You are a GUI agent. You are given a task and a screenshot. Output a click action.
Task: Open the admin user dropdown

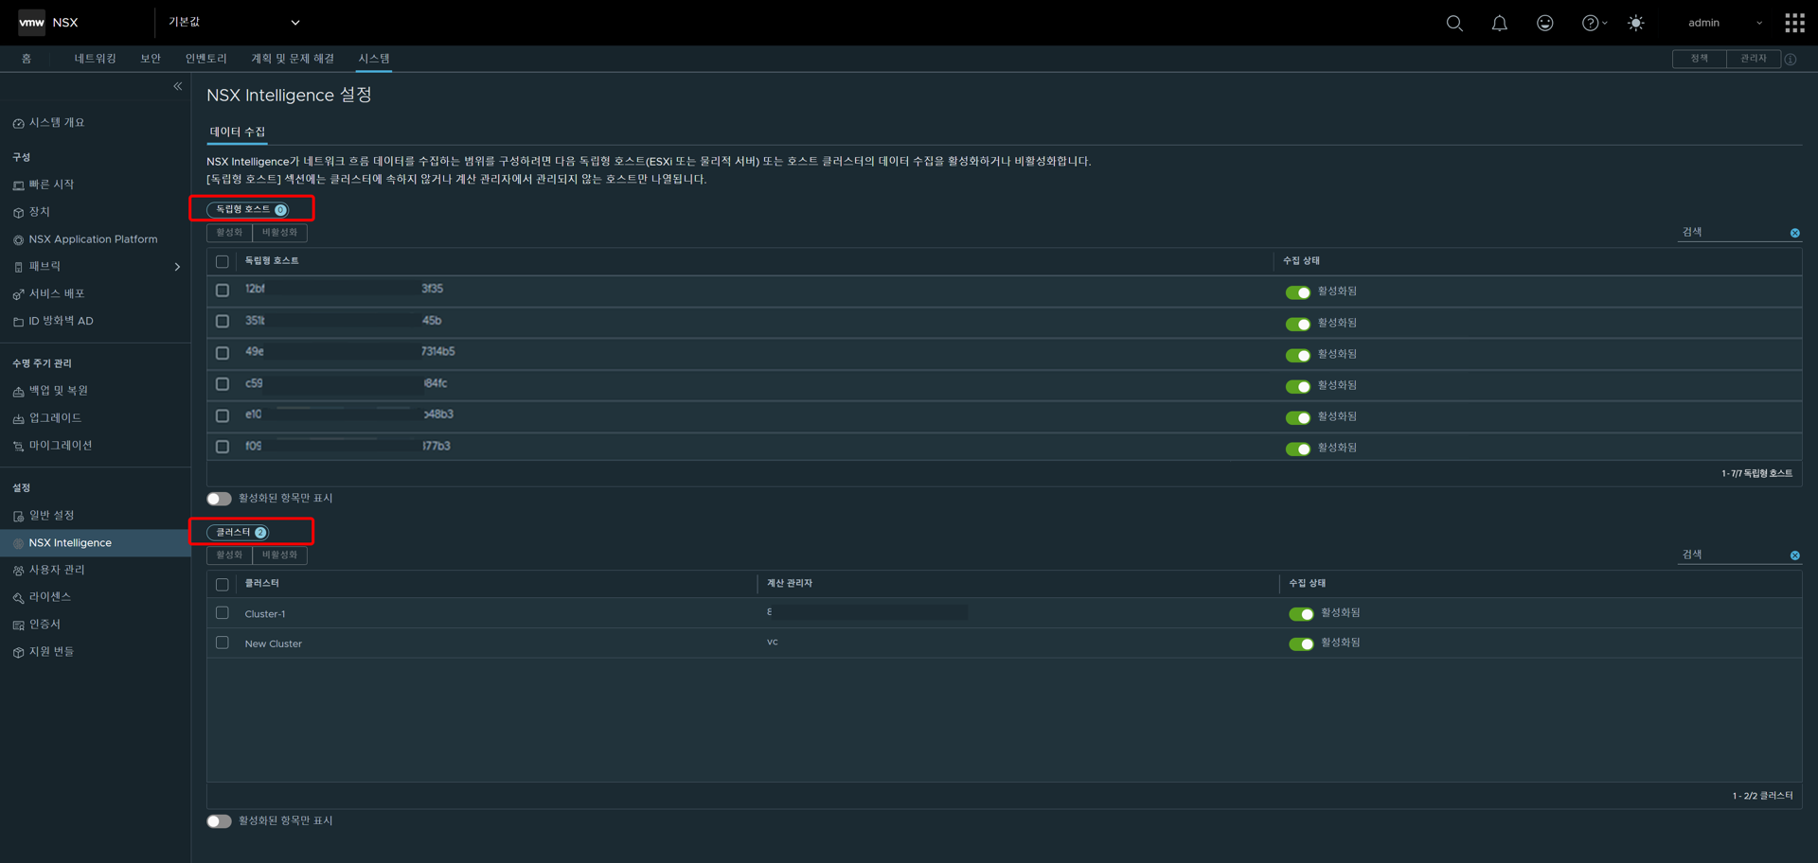point(1725,23)
